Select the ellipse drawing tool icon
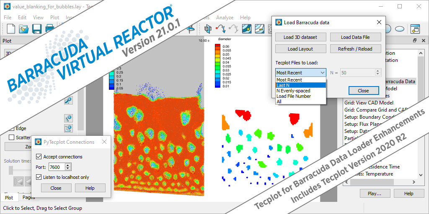 pyautogui.click(x=400, y=28)
